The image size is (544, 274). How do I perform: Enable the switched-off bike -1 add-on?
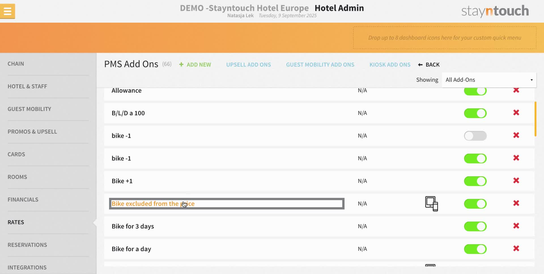tap(475, 136)
